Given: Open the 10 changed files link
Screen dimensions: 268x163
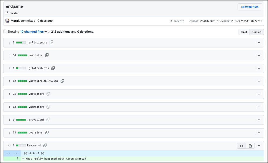Looking at the screenshot, I should coord(32,32).
